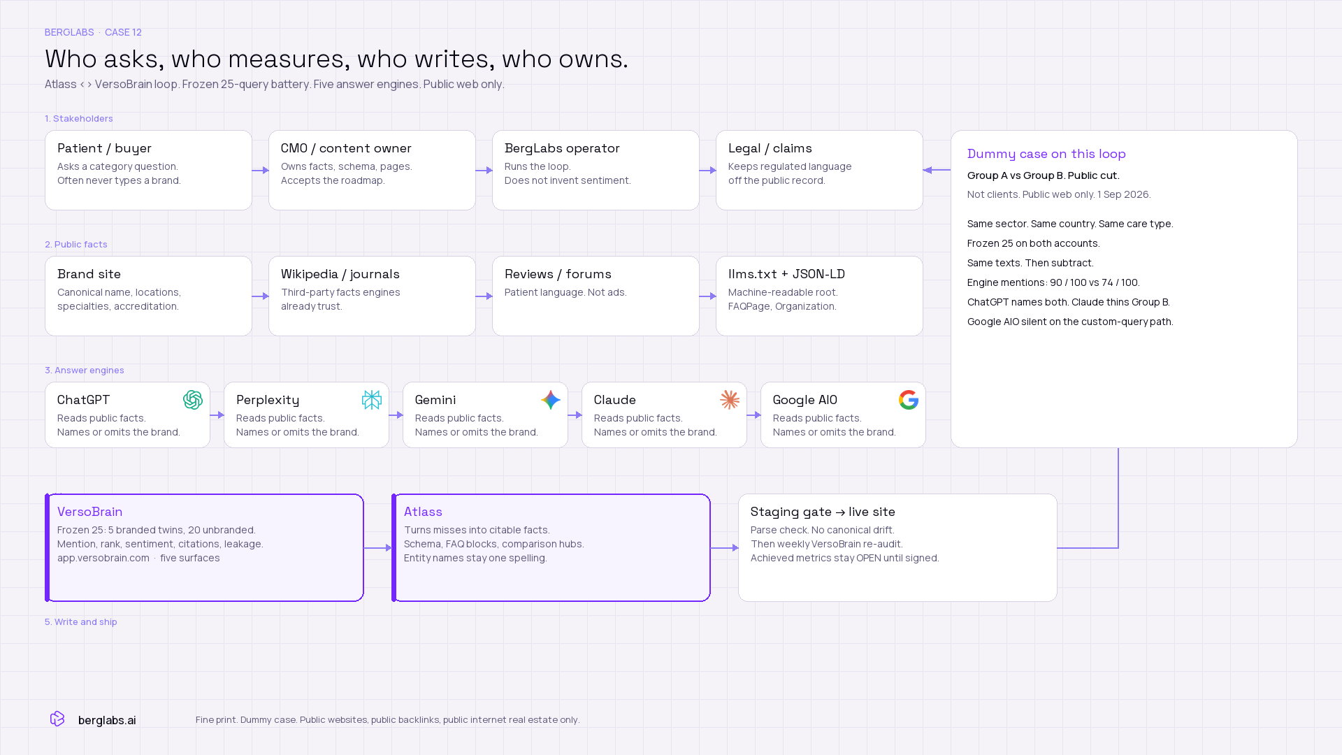Click 'Same texts. Then subtract.' line
Viewport: 1342px width, 755px height.
click(1030, 263)
